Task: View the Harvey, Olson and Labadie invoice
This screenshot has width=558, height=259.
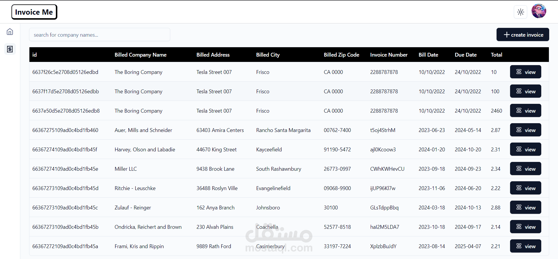Action: (x=525, y=149)
